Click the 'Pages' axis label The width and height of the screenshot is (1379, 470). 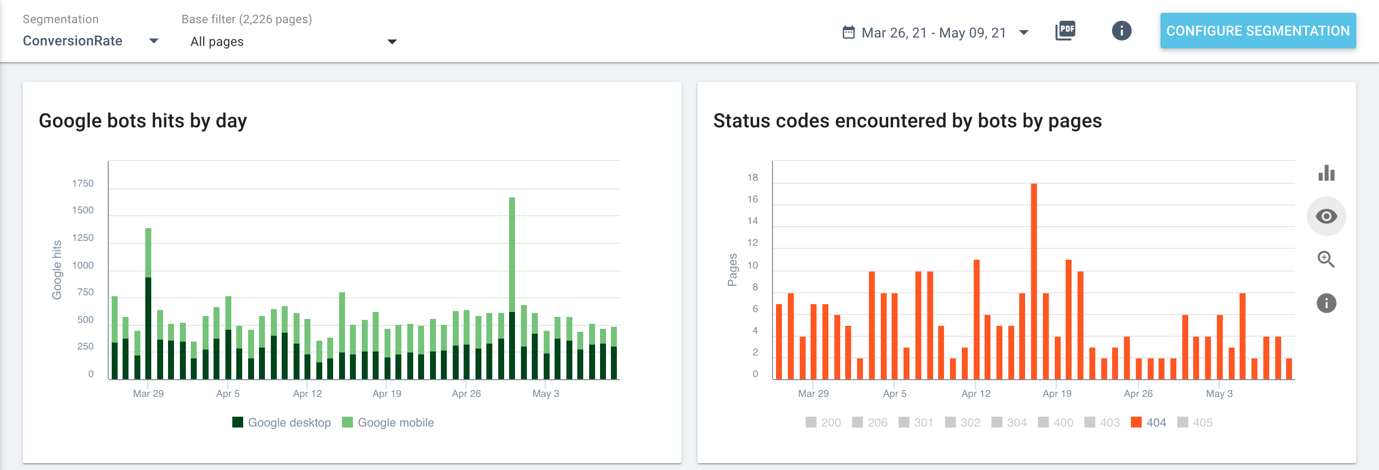pos(733,270)
